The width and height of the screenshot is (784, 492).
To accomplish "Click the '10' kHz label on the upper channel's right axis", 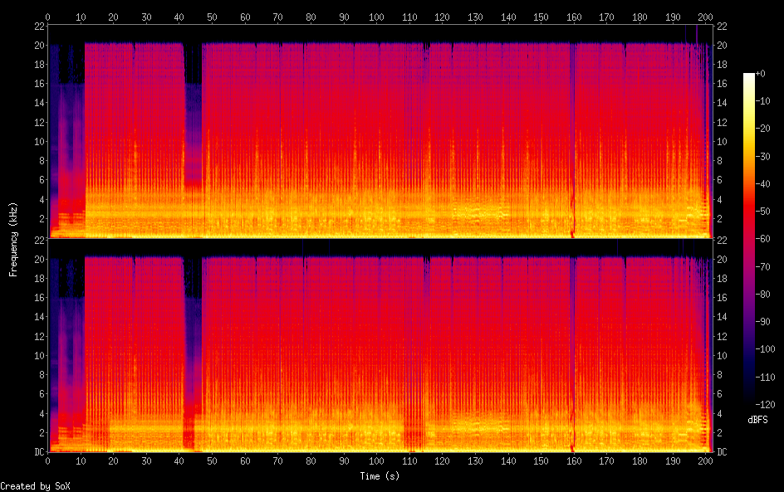I will (722, 142).
